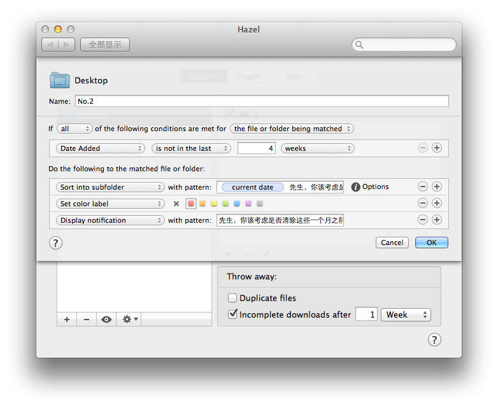Go forward with the right arrow button
The width and height of the screenshot is (498, 408).
[66, 45]
